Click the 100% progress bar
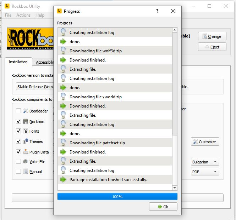Viewport: 236px width, 220px height. [x=117, y=197]
